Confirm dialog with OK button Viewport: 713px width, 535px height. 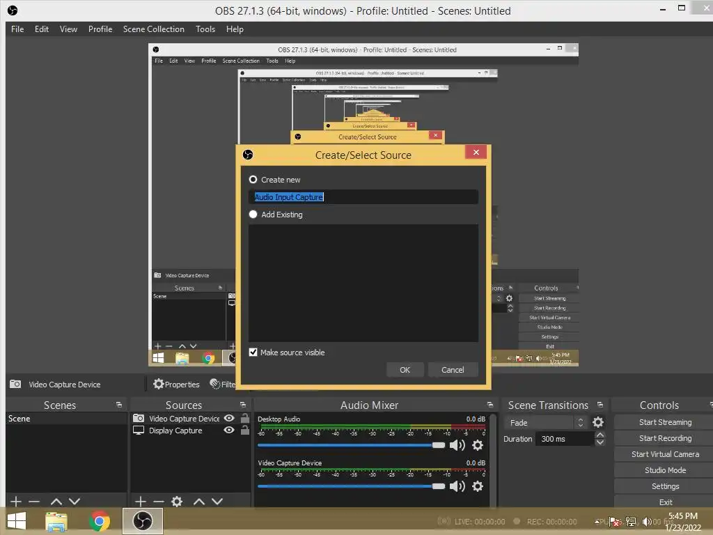tap(405, 370)
